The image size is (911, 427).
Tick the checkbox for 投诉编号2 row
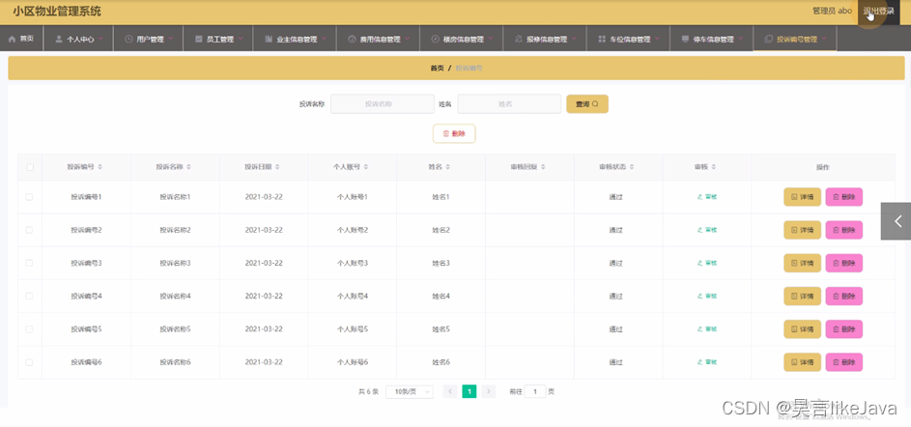click(29, 230)
